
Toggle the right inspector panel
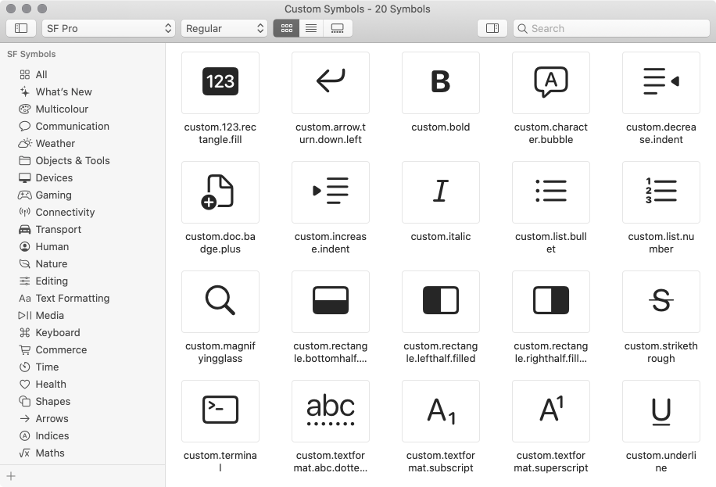click(x=492, y=28)
